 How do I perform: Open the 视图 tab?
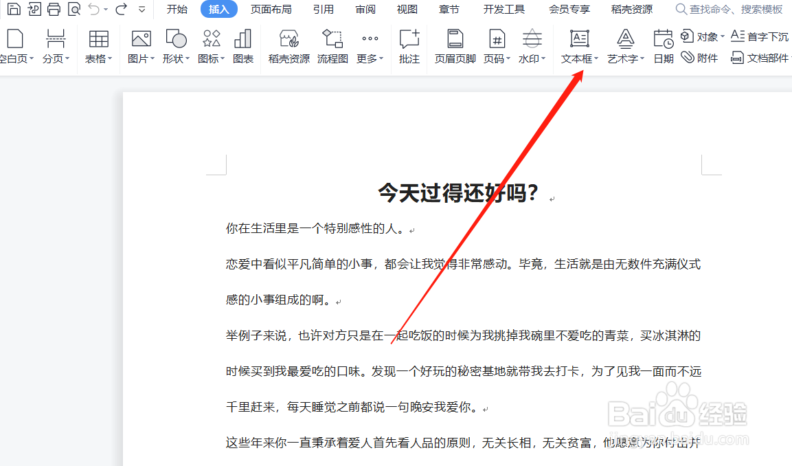point(407,10)
